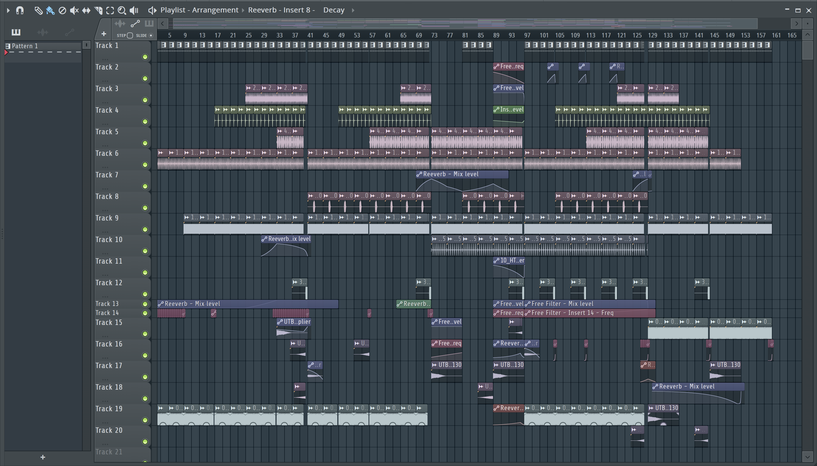Click the vertical scrollbar thumb
The width and height of the screenshot is (817, 466).
[808, 50]
